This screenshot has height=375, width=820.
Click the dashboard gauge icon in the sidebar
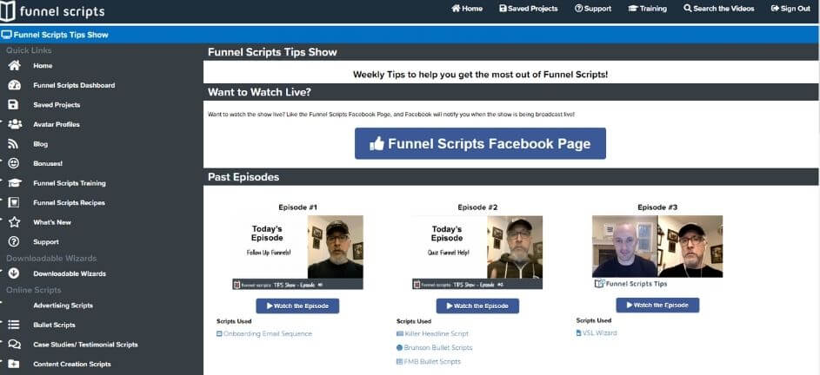[x=14, y=85]
